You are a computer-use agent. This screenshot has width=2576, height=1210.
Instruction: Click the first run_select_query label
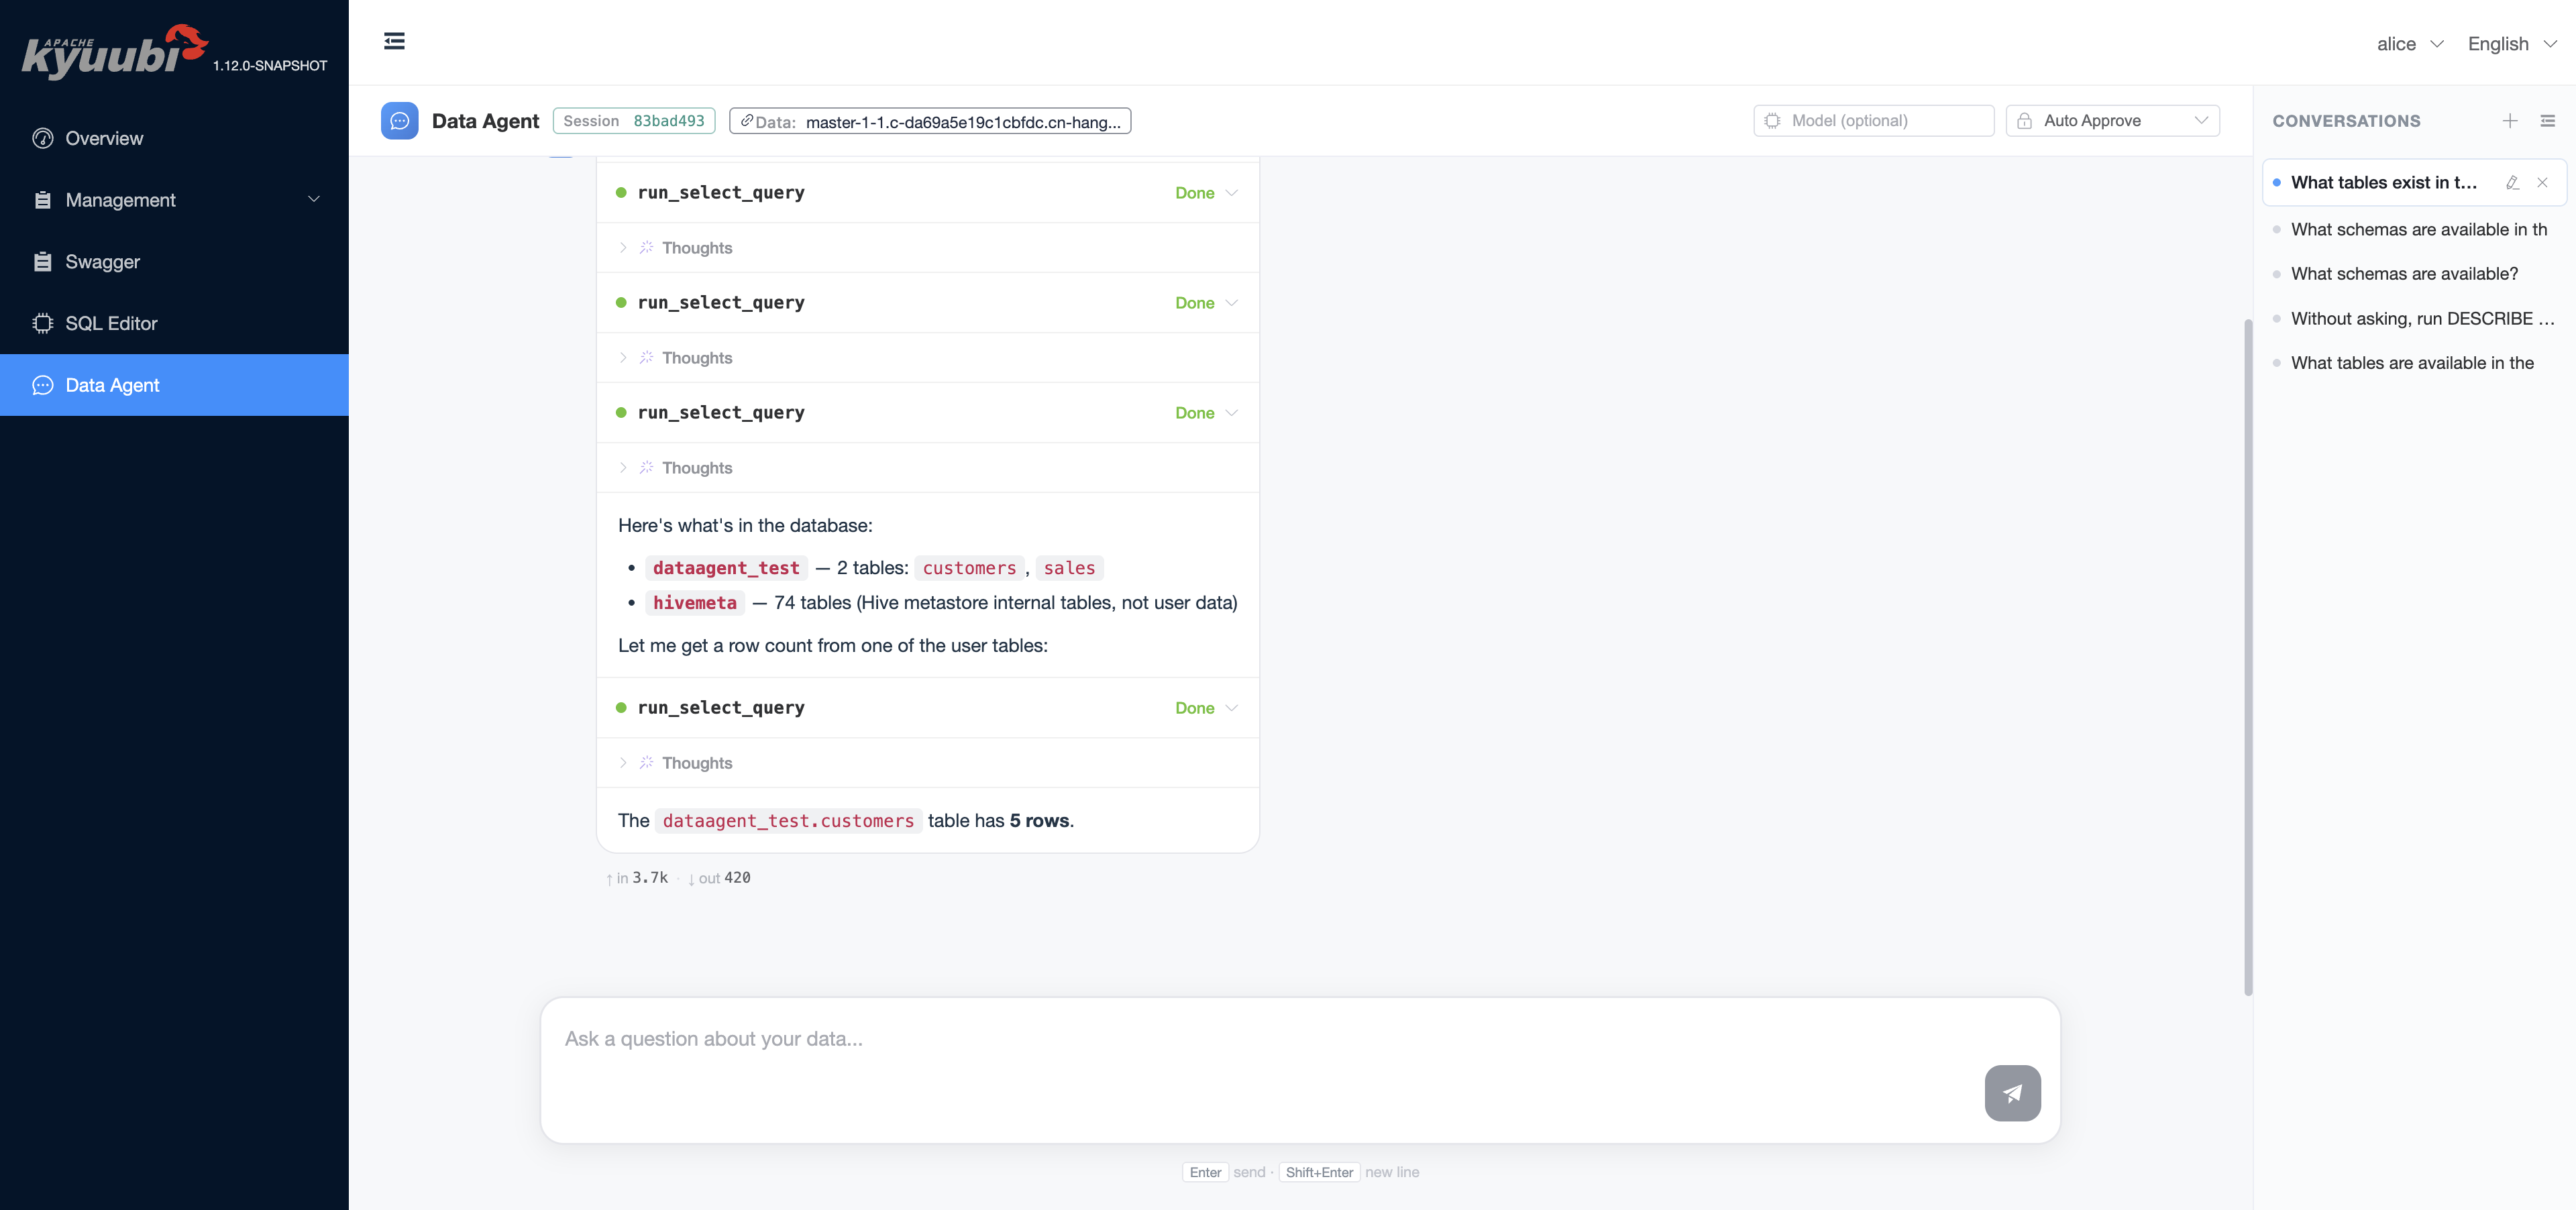721,193
